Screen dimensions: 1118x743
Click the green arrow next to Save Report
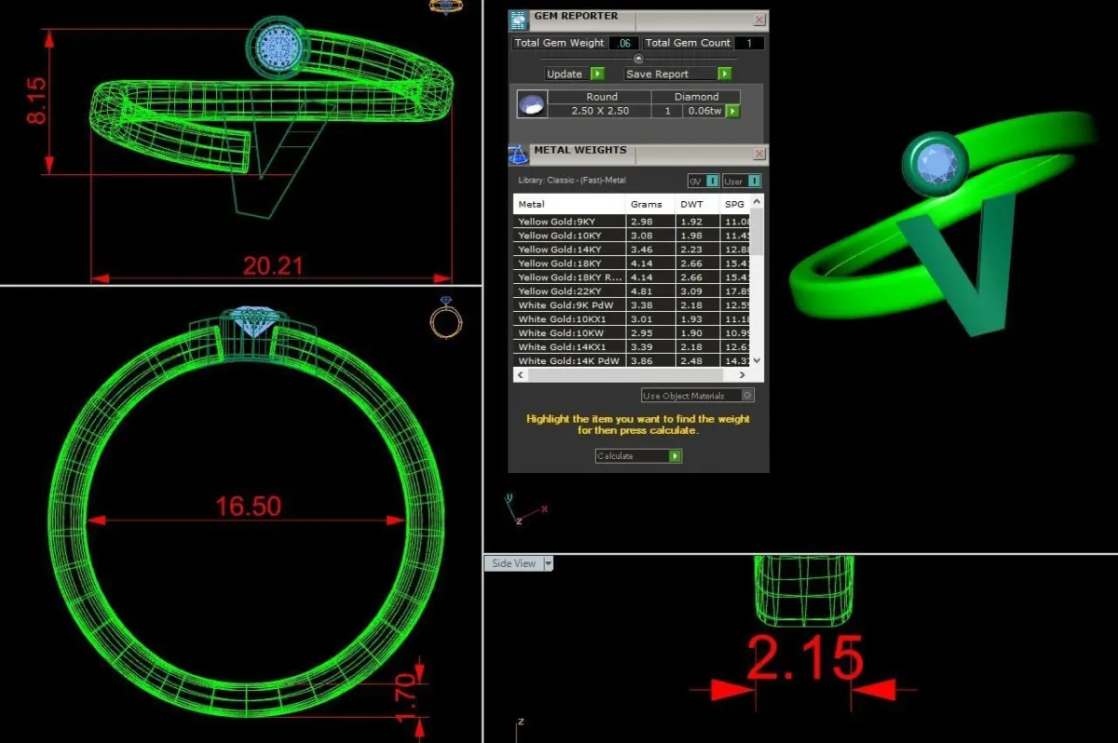(724, 74)
